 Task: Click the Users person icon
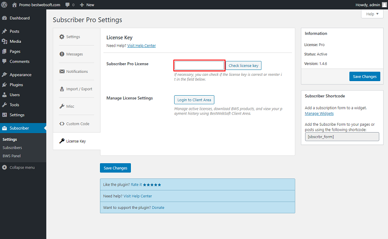click(4, 95)
